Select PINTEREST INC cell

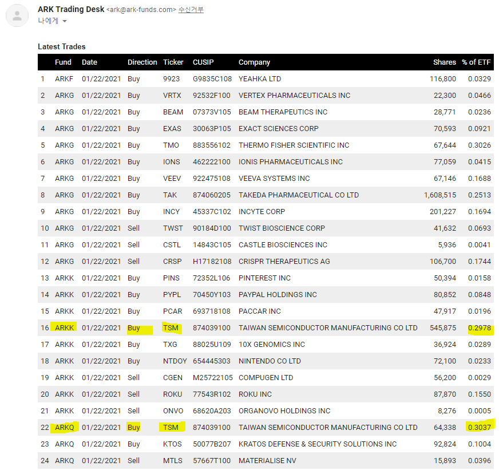(264, 278)
